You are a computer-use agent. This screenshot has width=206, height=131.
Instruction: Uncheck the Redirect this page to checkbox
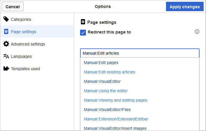tap(83, 32)
